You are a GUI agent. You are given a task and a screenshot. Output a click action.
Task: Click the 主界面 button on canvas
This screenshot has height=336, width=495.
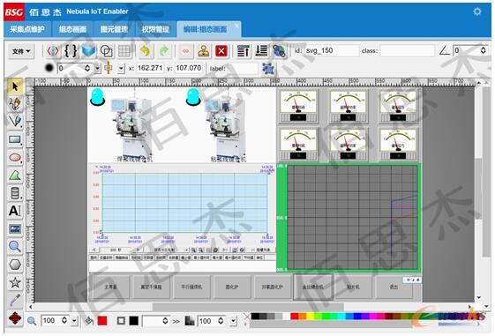click(110, 287)
